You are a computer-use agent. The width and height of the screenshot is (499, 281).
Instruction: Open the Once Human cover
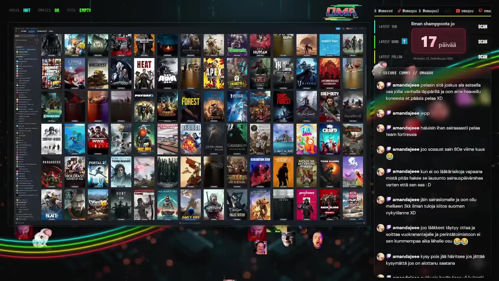[x=260, y=45]
